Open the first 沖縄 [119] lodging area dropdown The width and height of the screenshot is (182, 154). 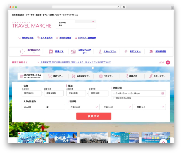(x=84, y=107)
